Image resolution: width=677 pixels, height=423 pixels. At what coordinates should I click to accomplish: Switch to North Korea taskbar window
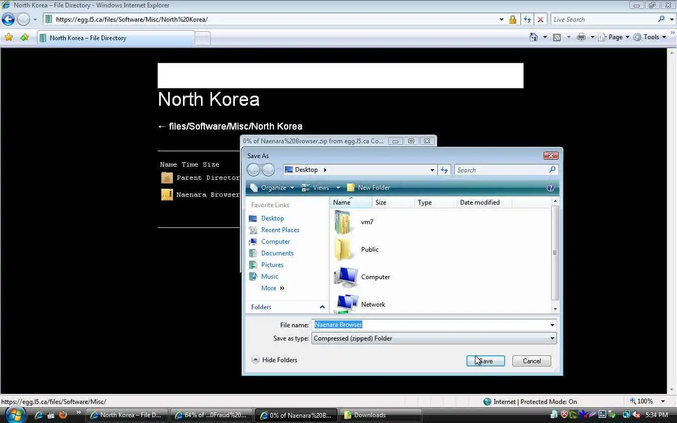coord(128,415)
